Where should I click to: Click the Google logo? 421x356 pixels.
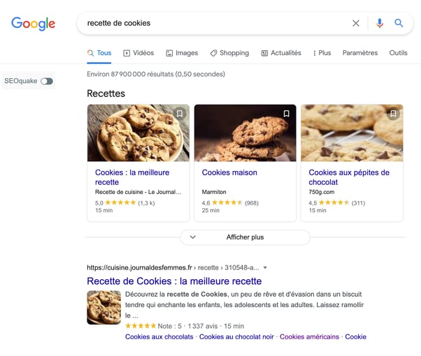click(x=33, y=23)
